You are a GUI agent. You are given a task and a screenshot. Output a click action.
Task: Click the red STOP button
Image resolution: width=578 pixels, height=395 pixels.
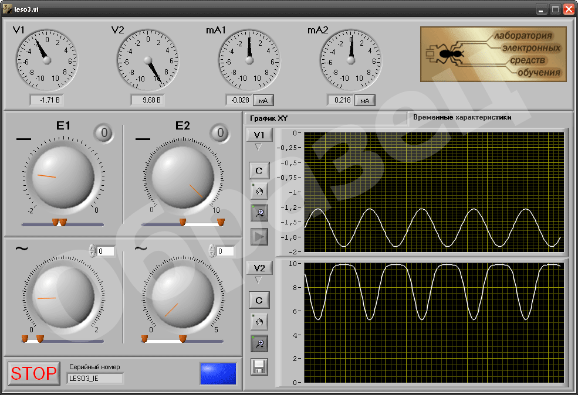(x=34, y=373)
